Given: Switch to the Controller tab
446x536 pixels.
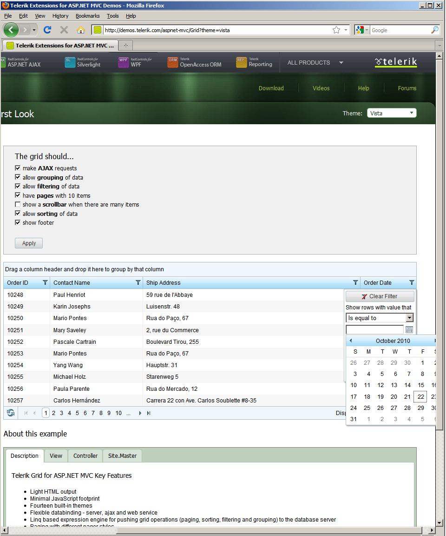Looking at the screenshot, I should click(x=85, y=456).
